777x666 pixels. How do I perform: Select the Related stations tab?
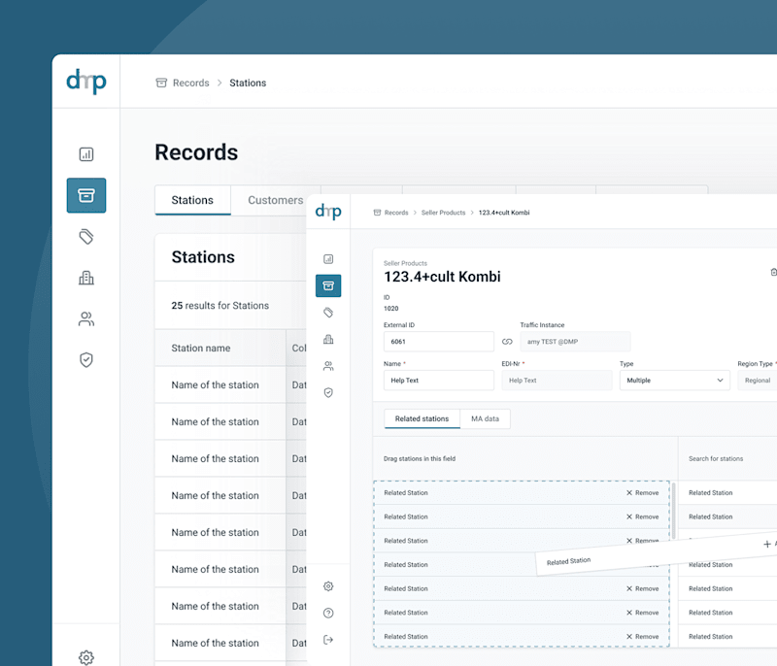[x=422, y=418]
